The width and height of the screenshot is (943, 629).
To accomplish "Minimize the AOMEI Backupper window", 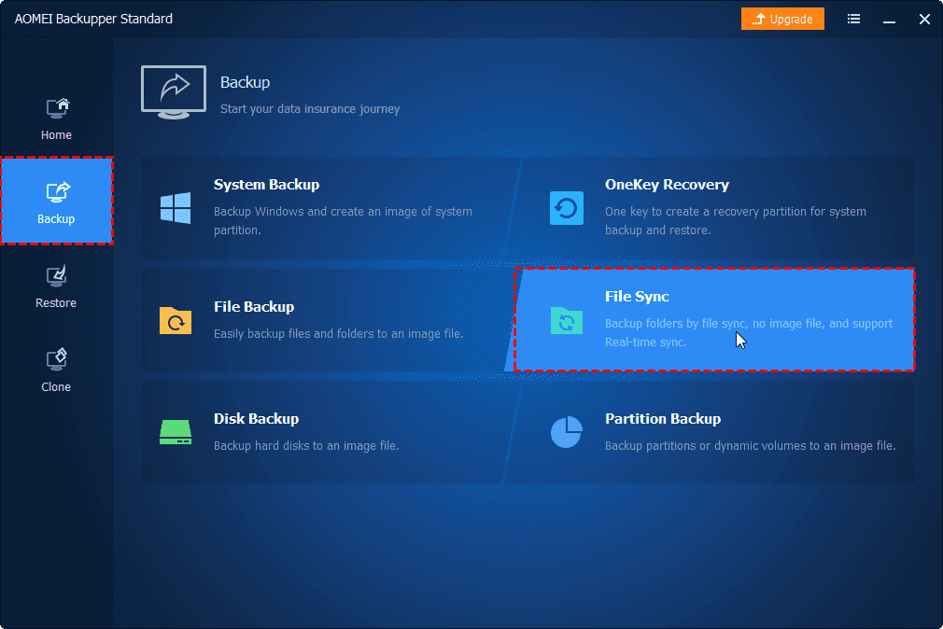I will pyautogui.click(x=889, y=20).
